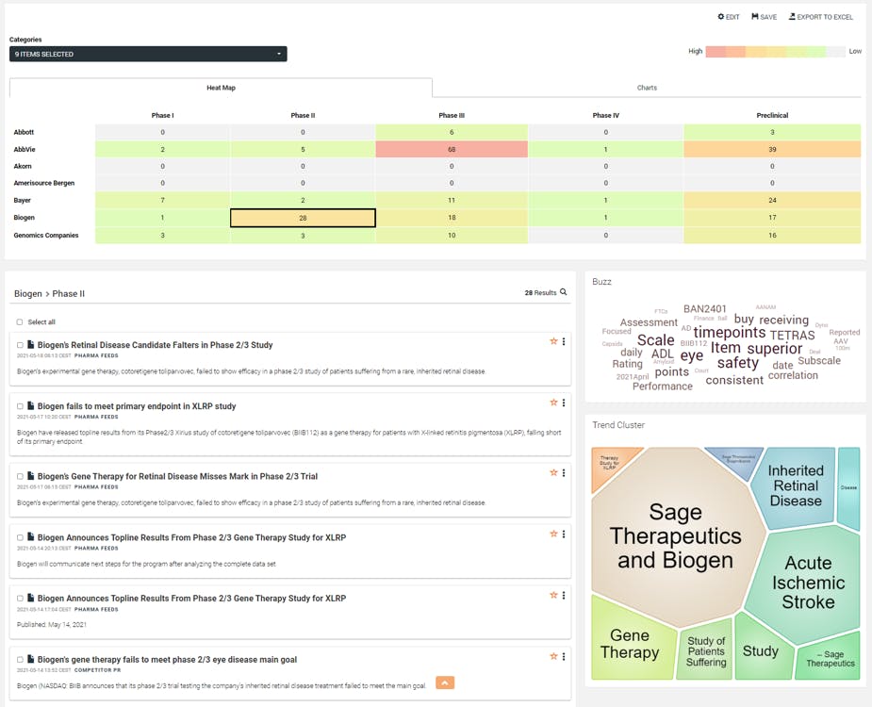Click document icon of 'eye disease main goal' article

point(30,659)
